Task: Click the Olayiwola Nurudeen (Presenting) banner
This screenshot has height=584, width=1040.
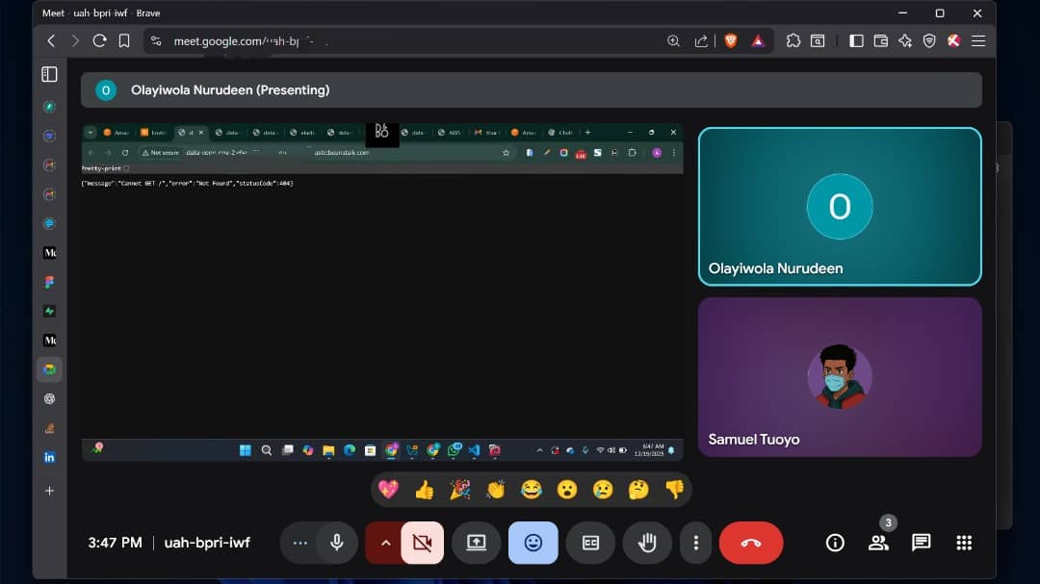Action: (532, 90)
